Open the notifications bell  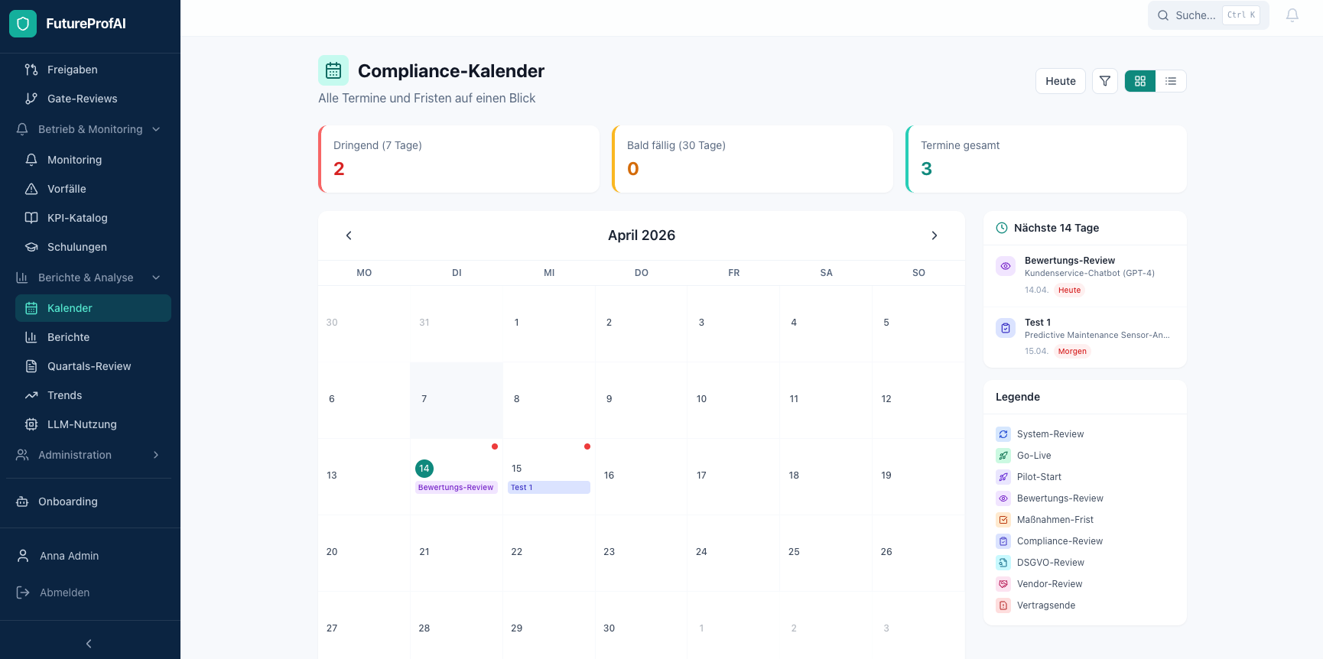coord(1292,15)
